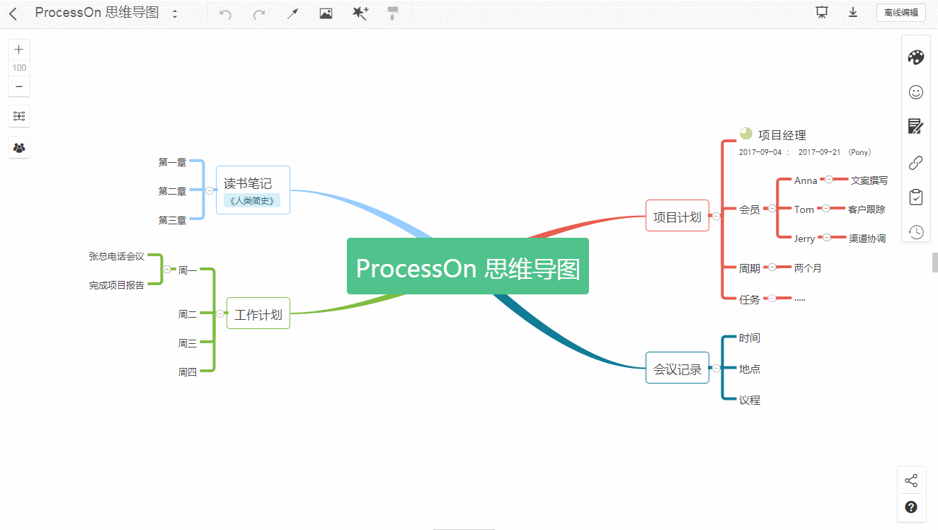Select the 完成项目报告 node

(117, 285)
